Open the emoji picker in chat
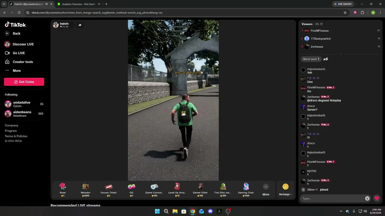 point(367,198)
